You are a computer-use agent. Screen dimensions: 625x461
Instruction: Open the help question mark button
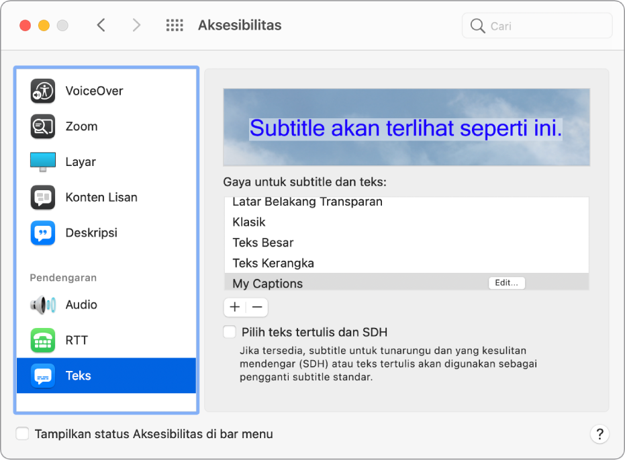point(600,433)
